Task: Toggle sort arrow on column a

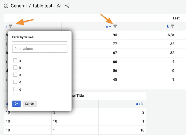Action: pos(110,26)
